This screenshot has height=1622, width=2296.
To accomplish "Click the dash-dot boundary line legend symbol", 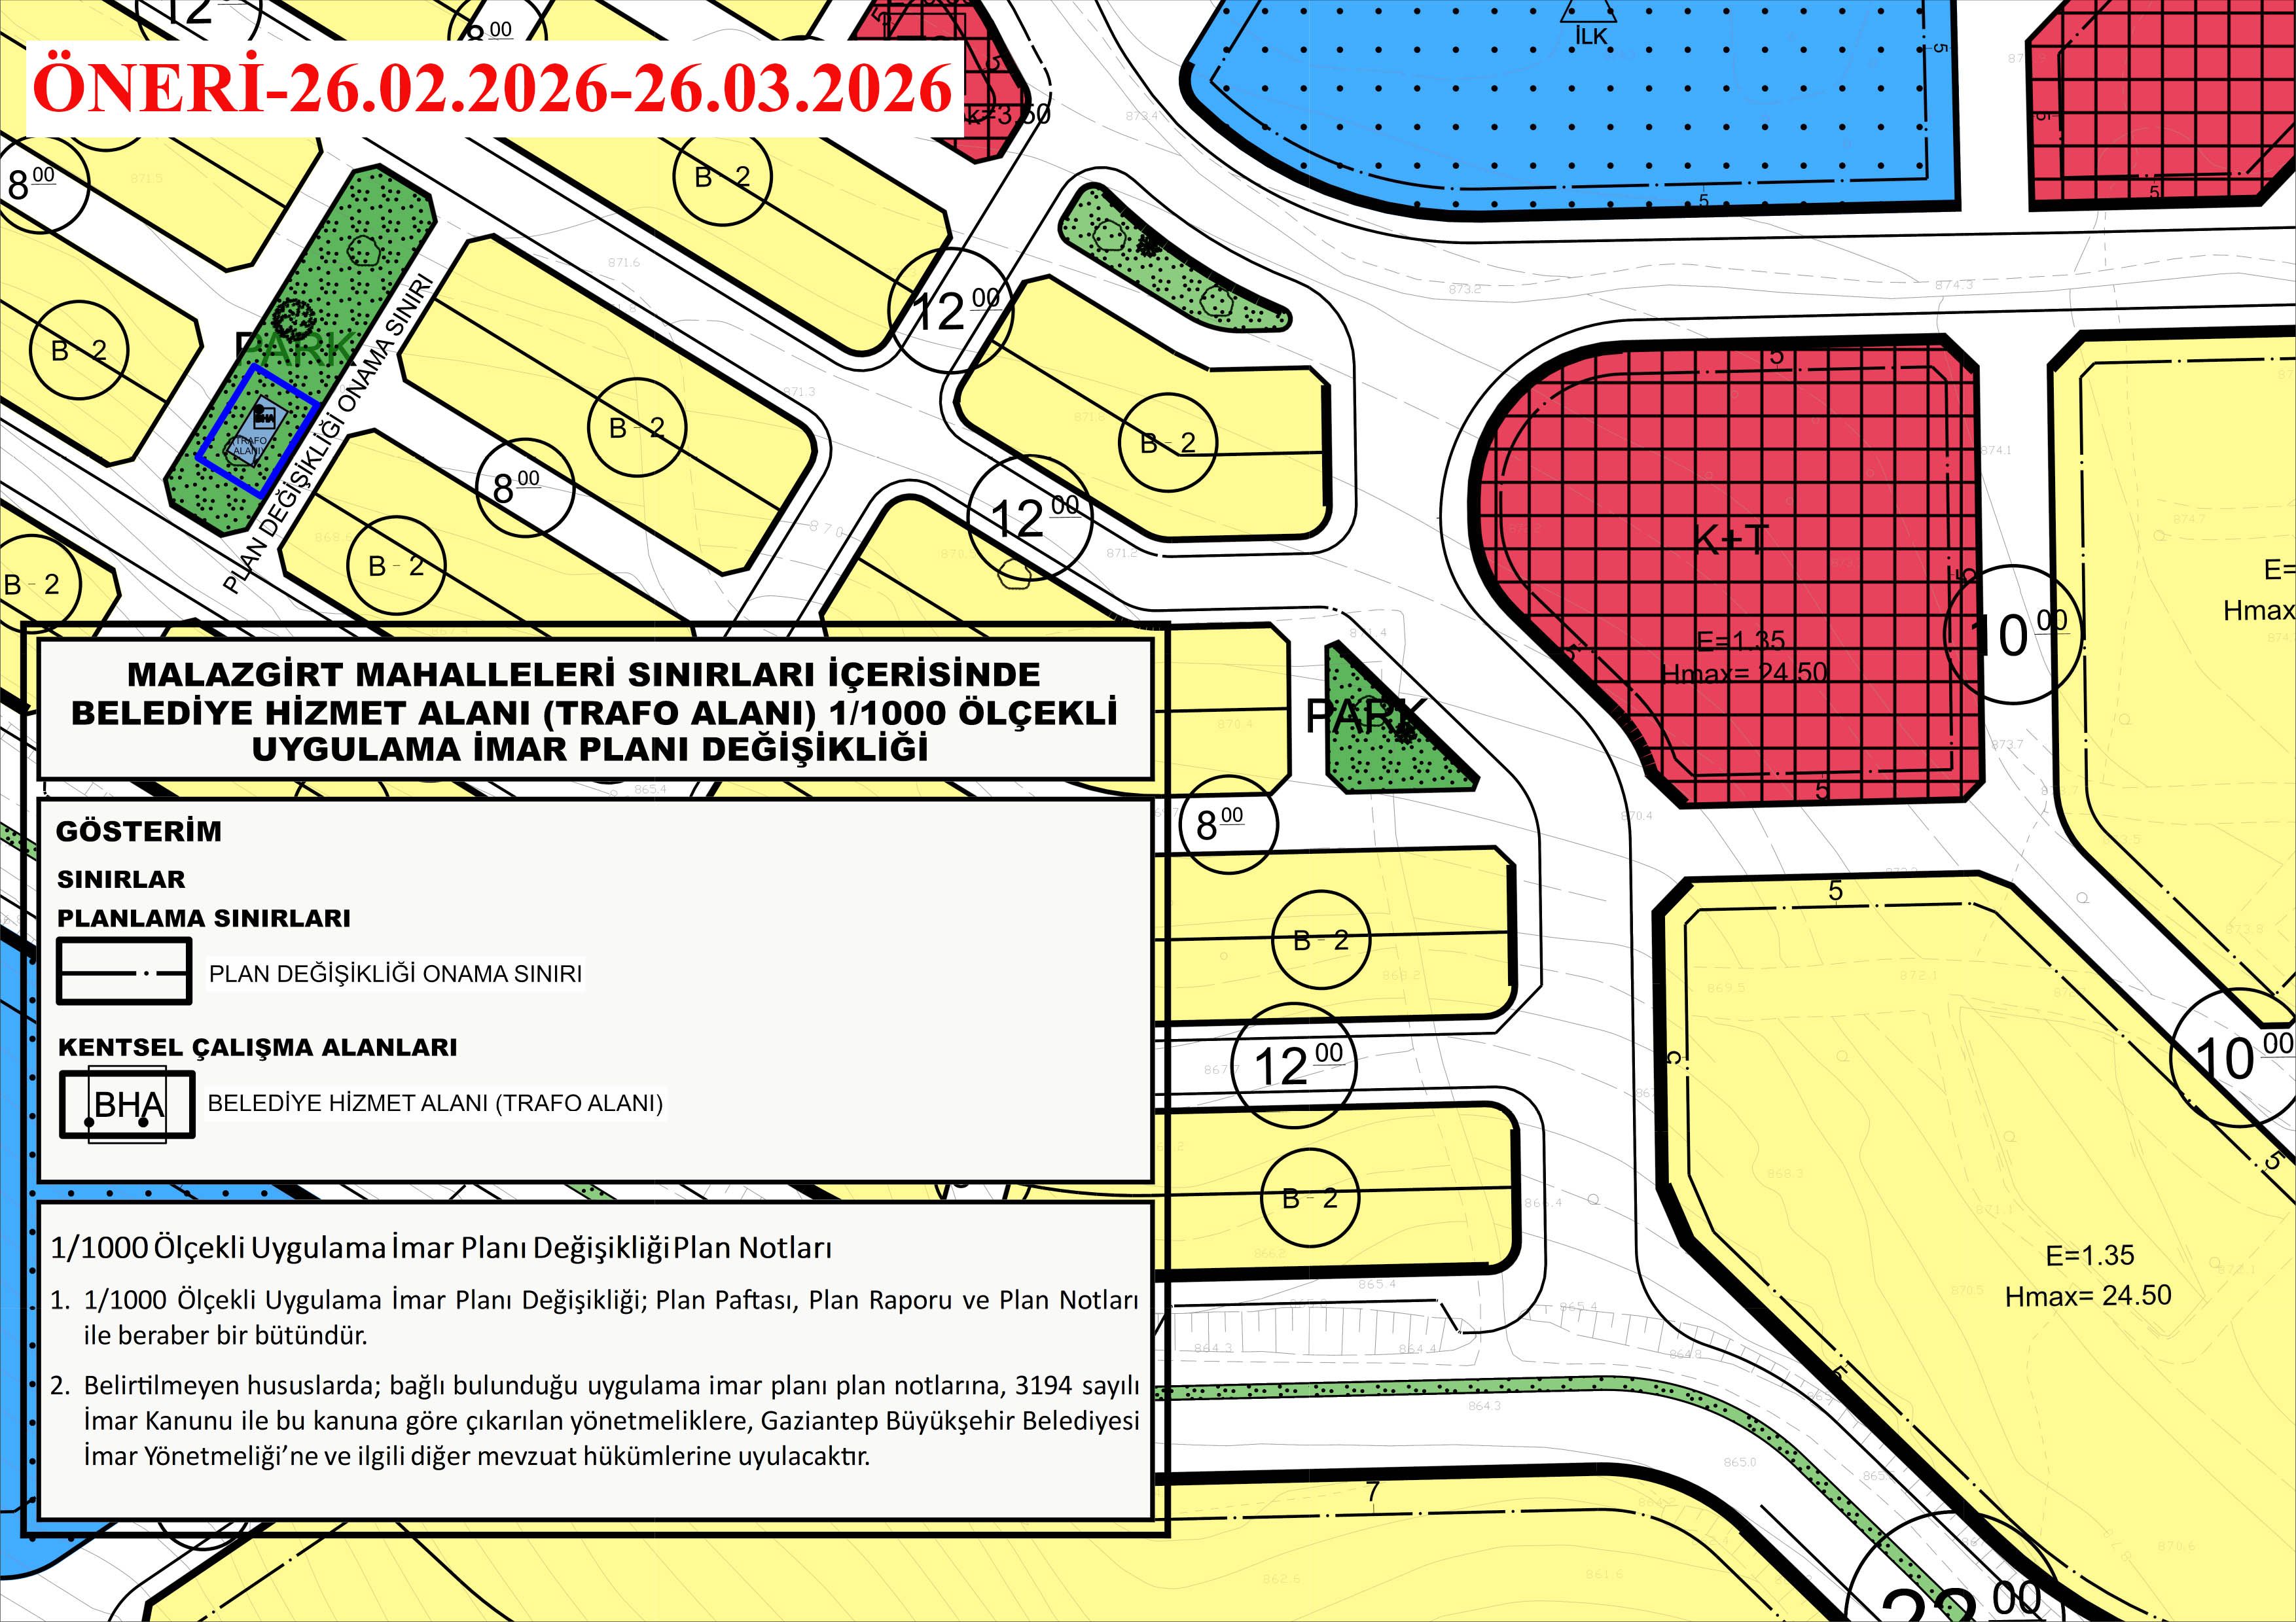I will tap(124, 972).
